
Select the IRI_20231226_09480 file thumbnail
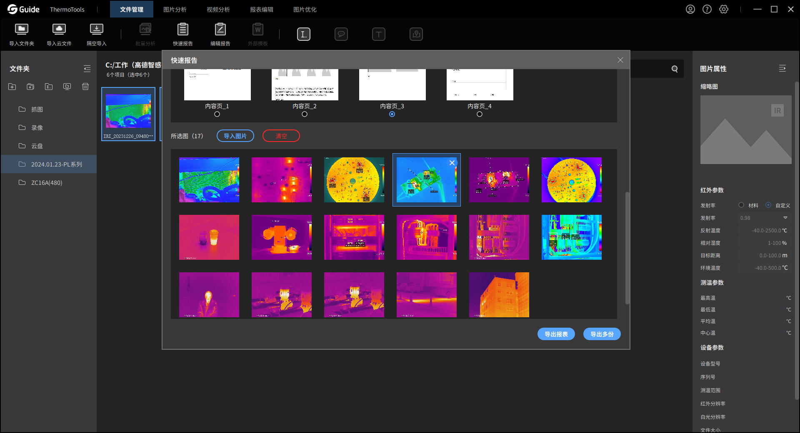click(x=128, y=114)
